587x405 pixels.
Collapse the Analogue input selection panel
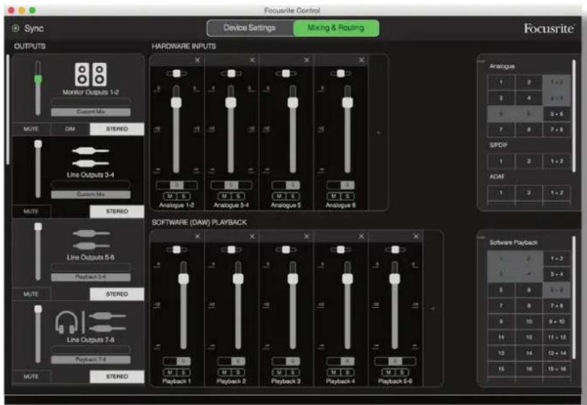pyautogui.click(x=481, y=61)
